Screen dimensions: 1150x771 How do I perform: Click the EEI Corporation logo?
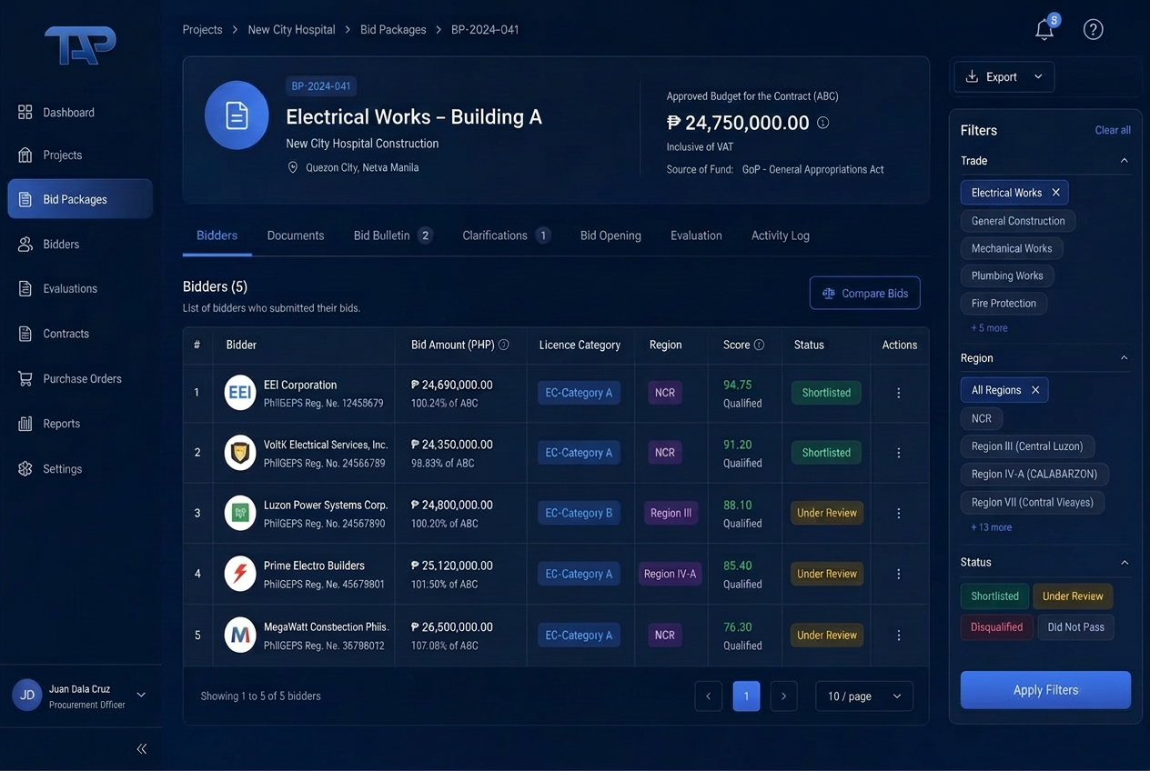240,393
